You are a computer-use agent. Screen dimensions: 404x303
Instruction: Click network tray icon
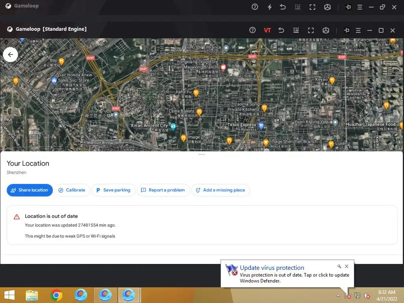click(357, 296)
